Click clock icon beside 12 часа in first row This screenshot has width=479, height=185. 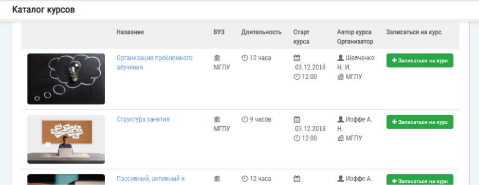(x=244, y=58)
